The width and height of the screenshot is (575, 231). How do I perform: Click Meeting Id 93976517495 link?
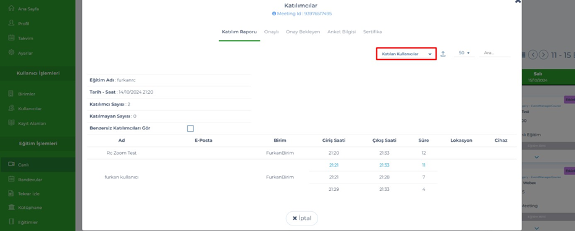(x=304, y=14)
